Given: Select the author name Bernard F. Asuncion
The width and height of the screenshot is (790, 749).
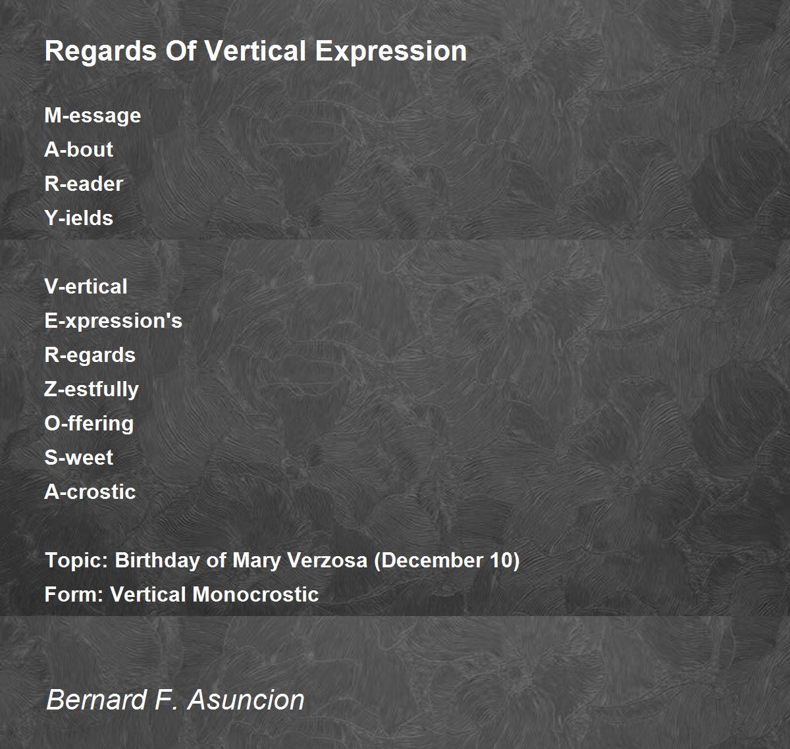Looking at the screenshot, I should point(175,699).
